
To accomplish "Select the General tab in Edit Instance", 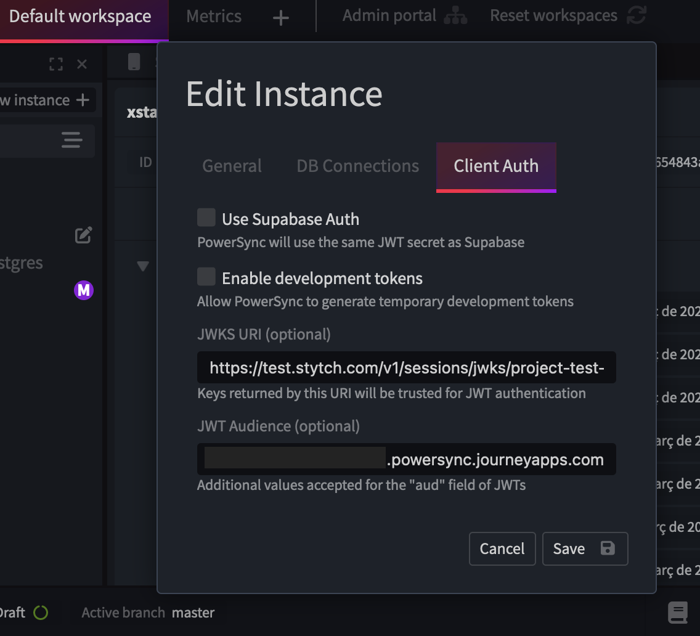I will point(232,166).
